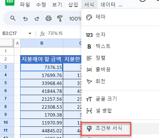Click cell containing 44845.02
The width and height of the screenshot is (159, 138).
42,131
